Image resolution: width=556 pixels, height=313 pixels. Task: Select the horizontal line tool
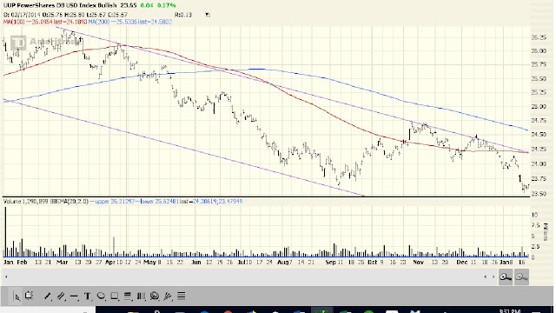coord(74,296)
